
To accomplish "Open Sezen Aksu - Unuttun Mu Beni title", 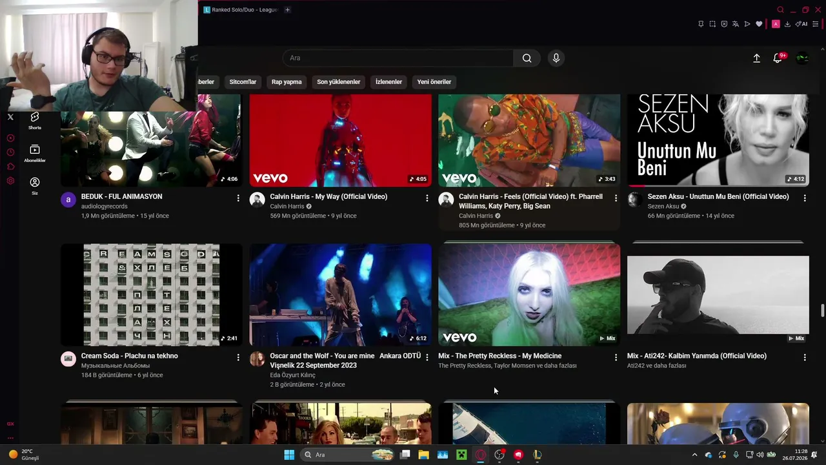I will point(718,196).
